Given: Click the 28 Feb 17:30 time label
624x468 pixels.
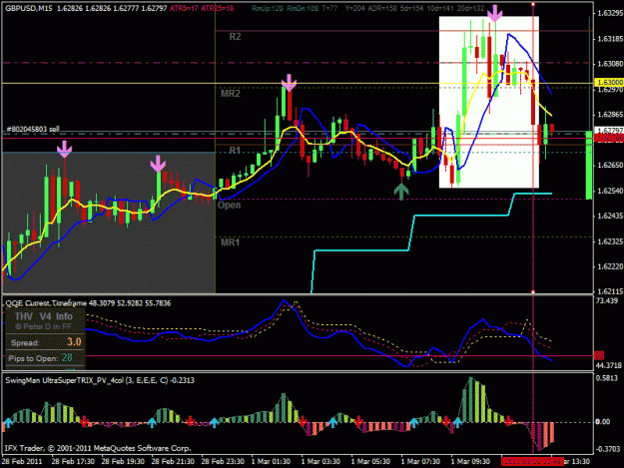Looking at the screenshot, I should [x=73, y=461].
